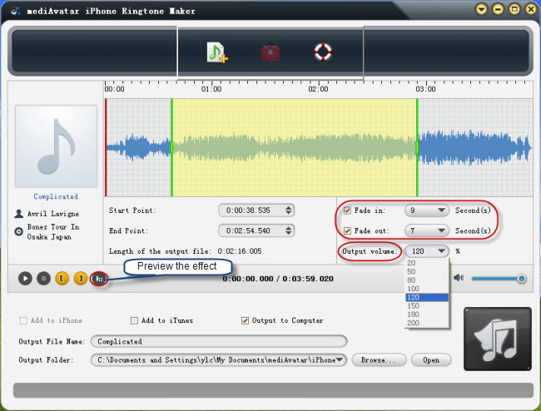541x411 pixels.
Task: Toggle the Fade in checkbox
Action: (x=347, y=210)
